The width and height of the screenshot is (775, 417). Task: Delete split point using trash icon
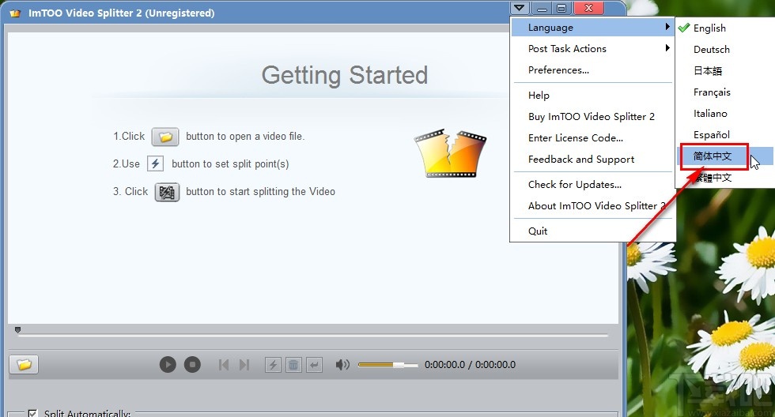(293, 365)
